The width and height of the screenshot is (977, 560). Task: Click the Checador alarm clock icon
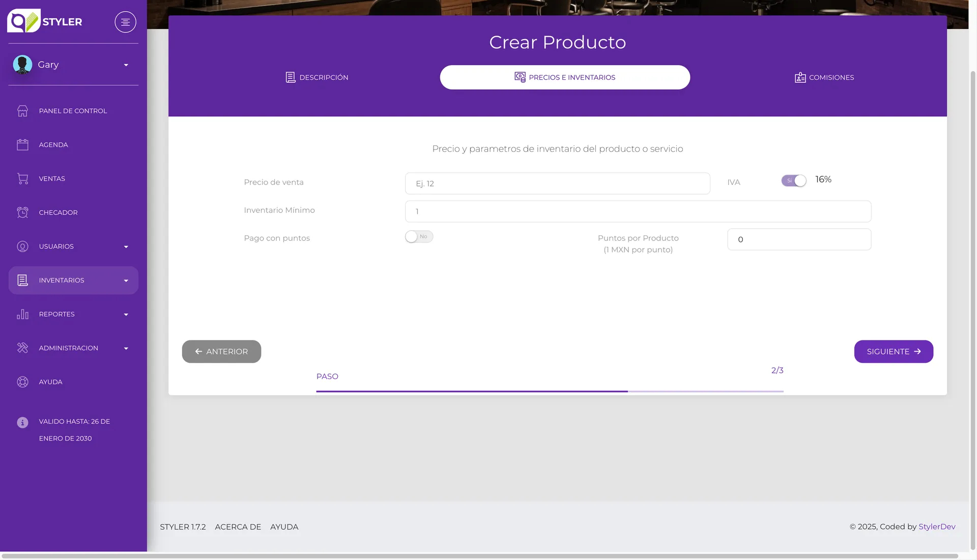coord(22,212)
